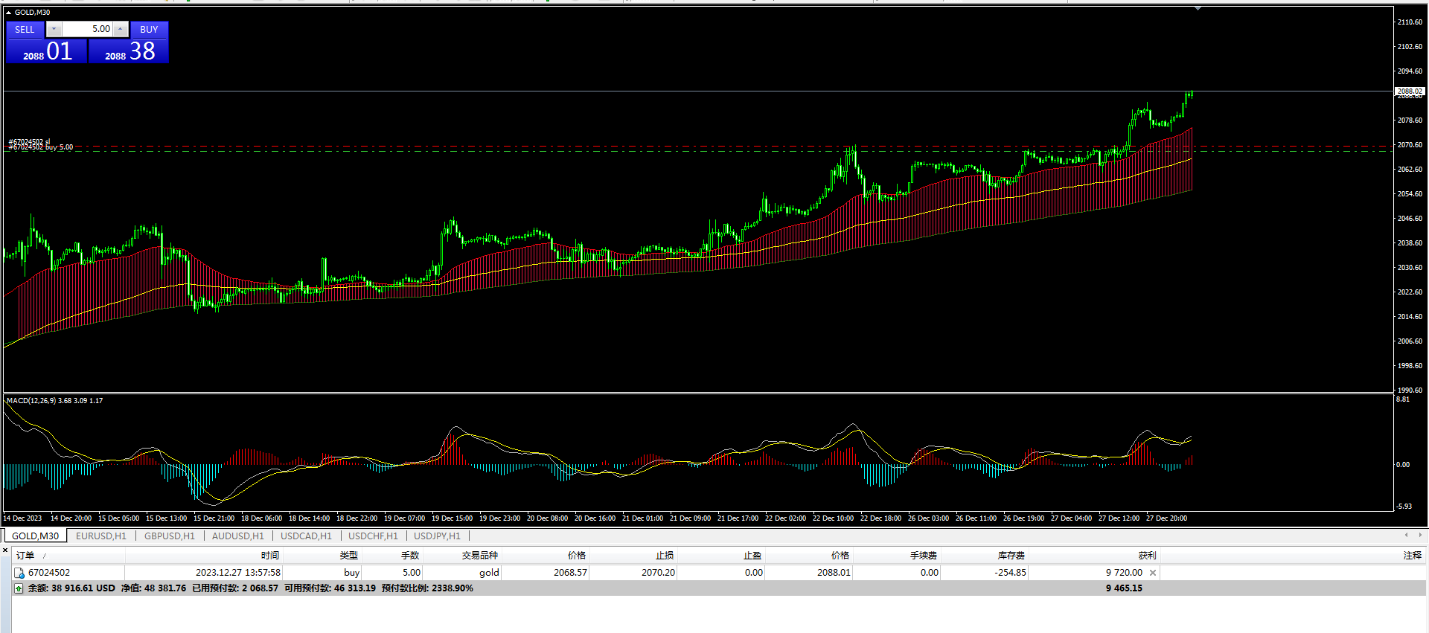Select the order 67024502 document icon

19,573
